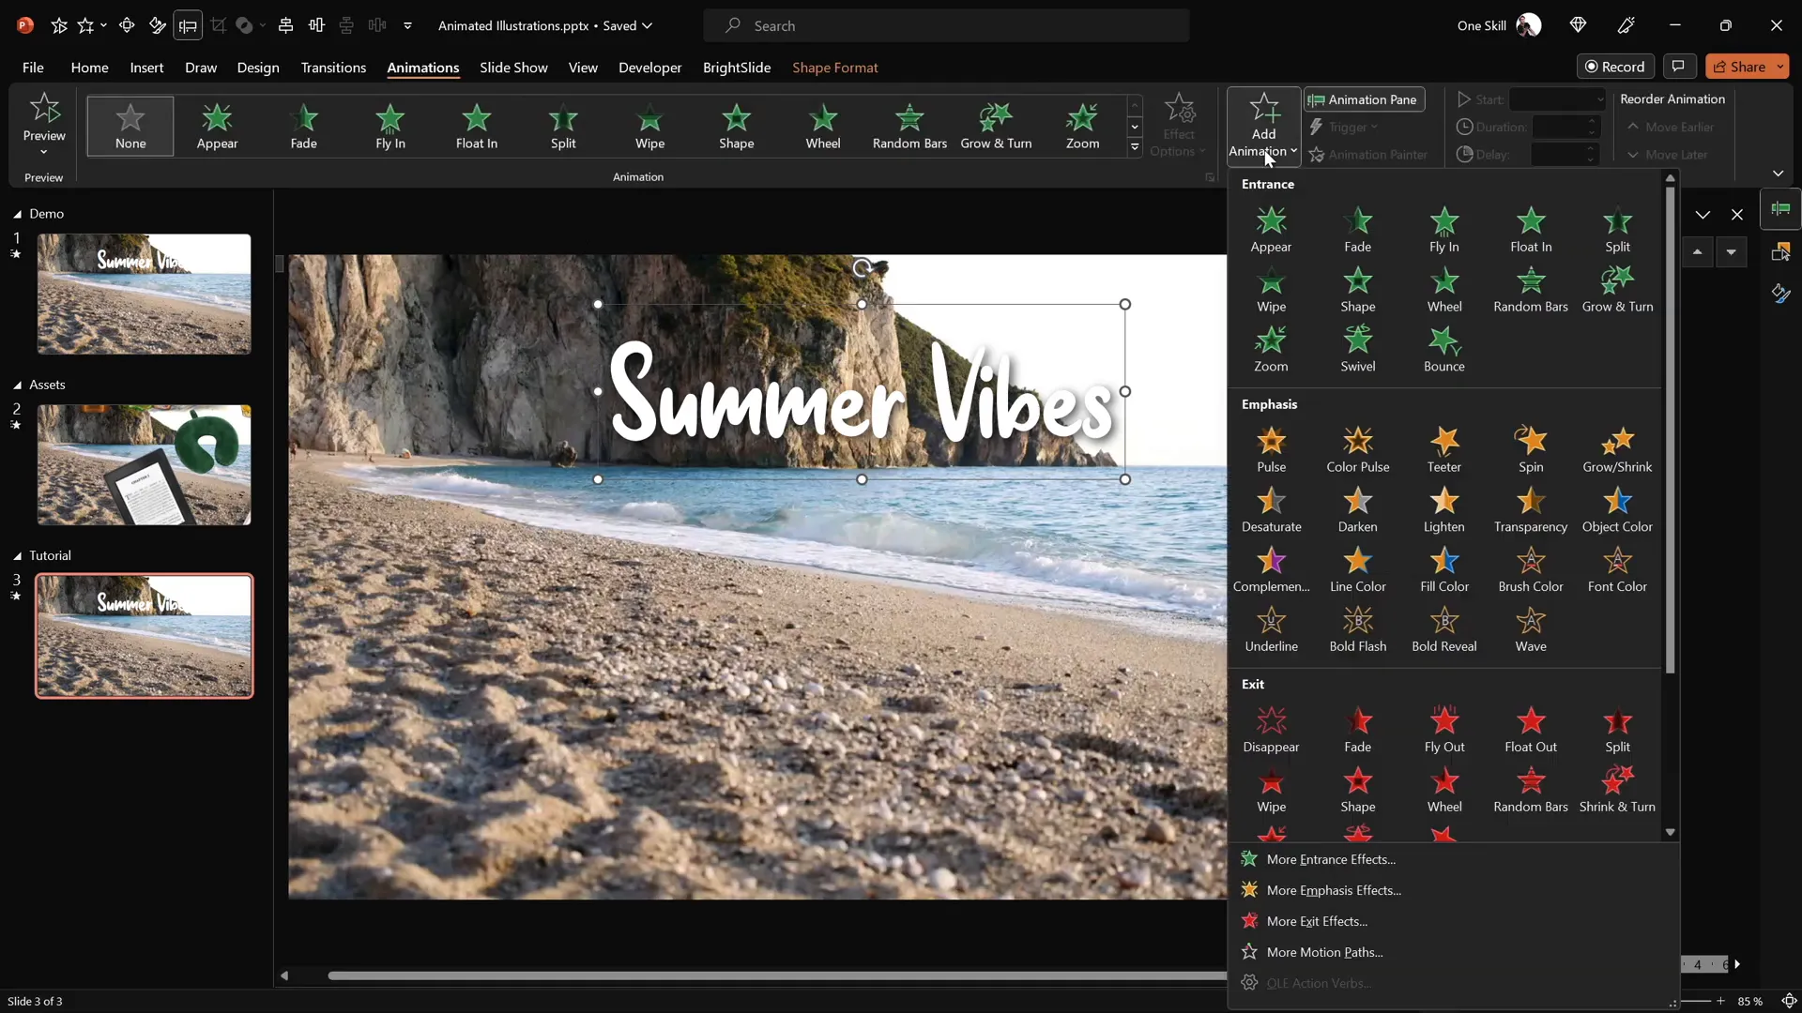Select None in the animation gallery
The width and height of the screenshot is (1802, 1013).
click(x=130, y=126)
